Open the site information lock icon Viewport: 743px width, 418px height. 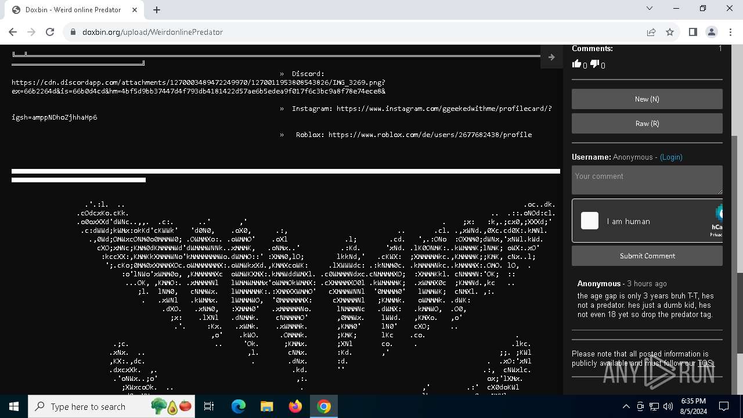73,32
